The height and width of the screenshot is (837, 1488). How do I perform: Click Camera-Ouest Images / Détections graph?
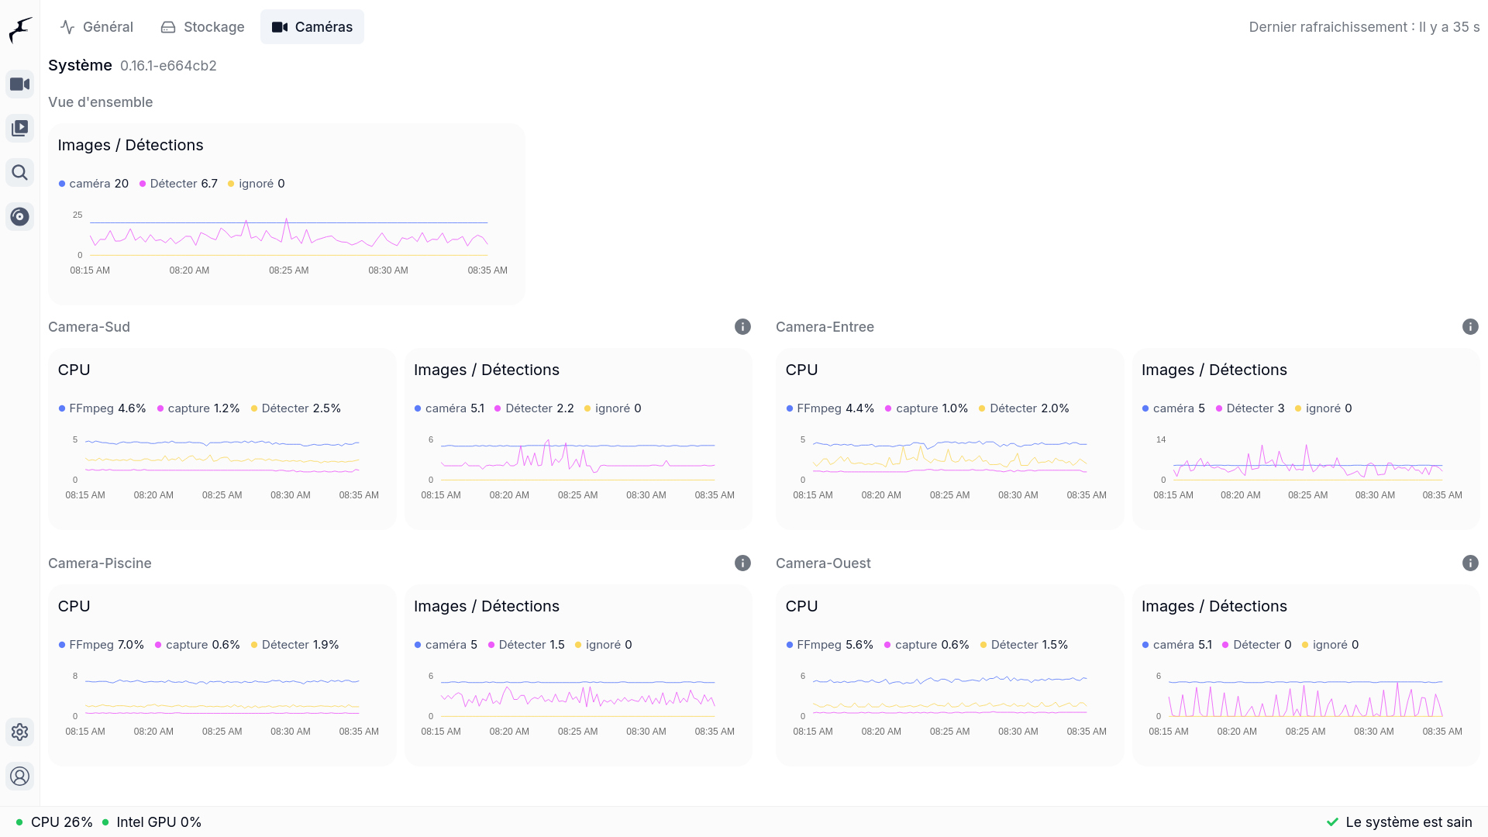click(x=1305, y=696)
